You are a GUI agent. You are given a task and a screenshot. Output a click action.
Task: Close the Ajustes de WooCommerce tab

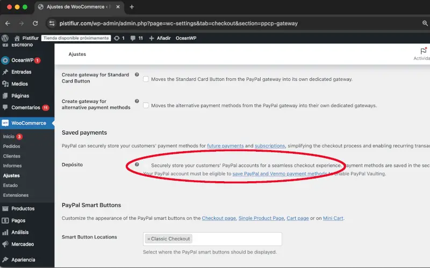118,7
